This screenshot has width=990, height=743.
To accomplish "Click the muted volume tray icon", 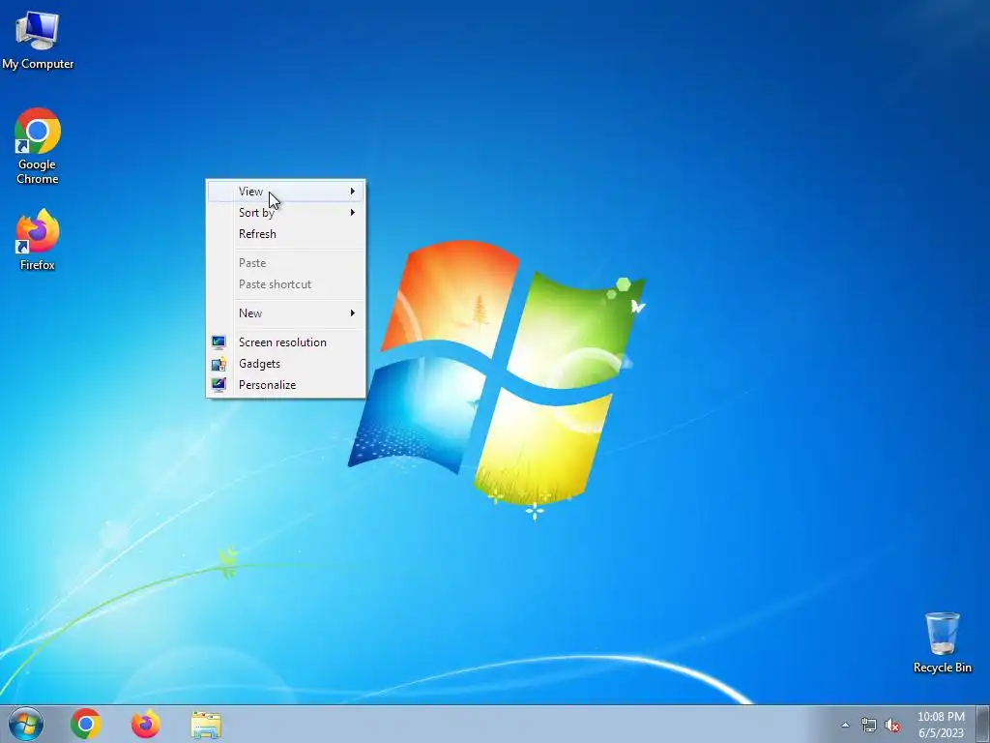I will coord(892,726).
